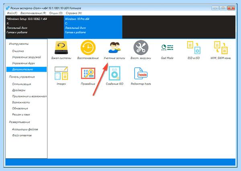Maximize the Dism++ window
The image size is (241, 171).
[223, 8]
